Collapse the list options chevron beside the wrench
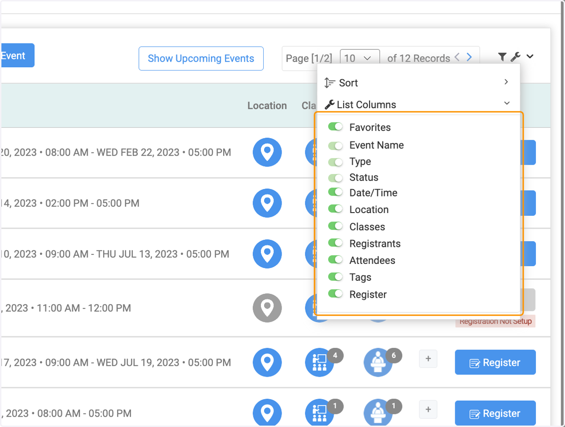Viewport: 565px width, 427px height. [530, 56]
